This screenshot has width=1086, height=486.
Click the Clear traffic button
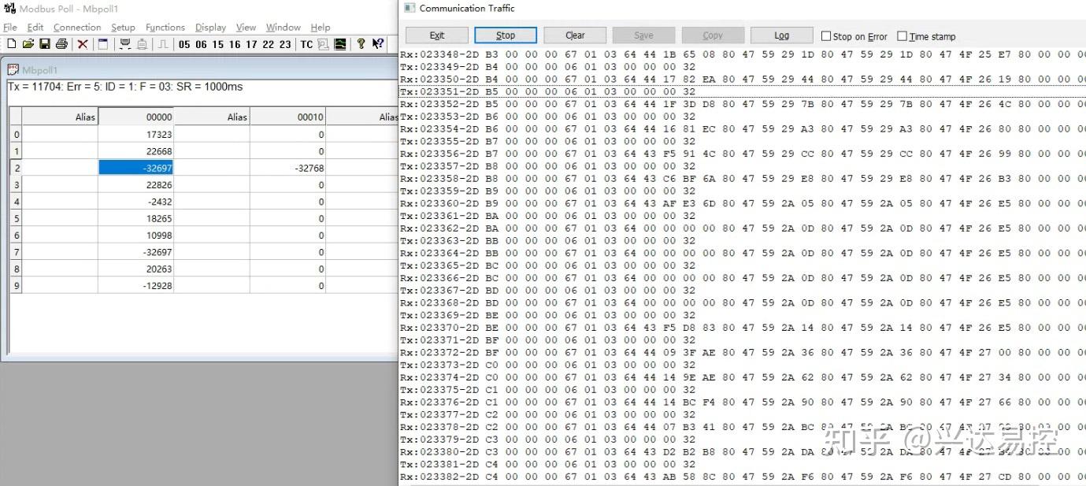(575, 35)
